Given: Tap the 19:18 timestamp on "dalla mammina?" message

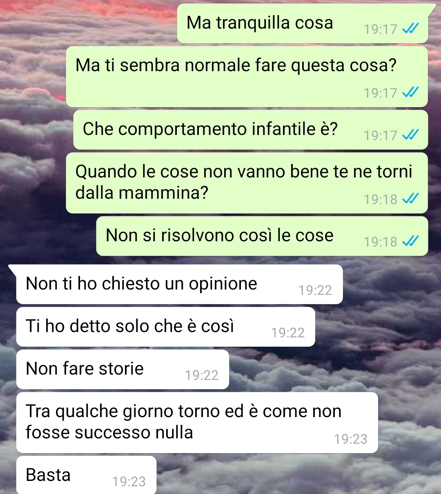Looking at the screenshot, I should click(x=381, y=199).
